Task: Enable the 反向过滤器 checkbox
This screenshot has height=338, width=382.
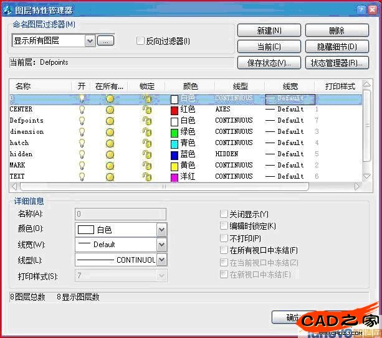Action: point(140,41)
